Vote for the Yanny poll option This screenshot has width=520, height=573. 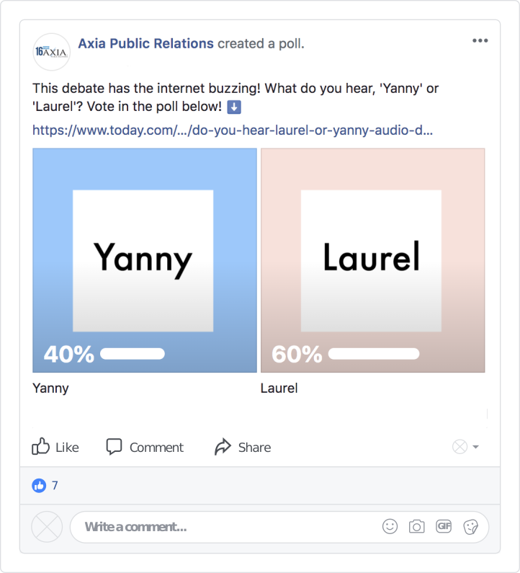(x=144, y=259)
